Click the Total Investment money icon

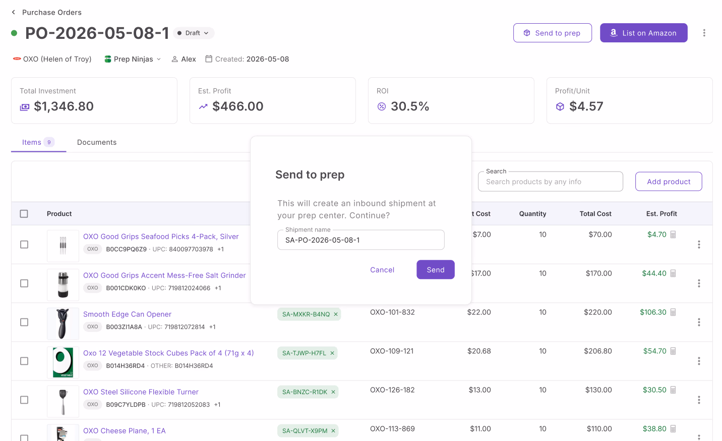tap(25, 107)
